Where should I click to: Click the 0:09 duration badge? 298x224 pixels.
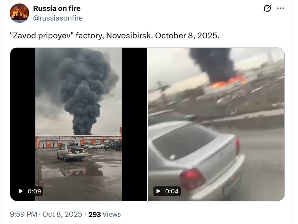coord(30,191)
